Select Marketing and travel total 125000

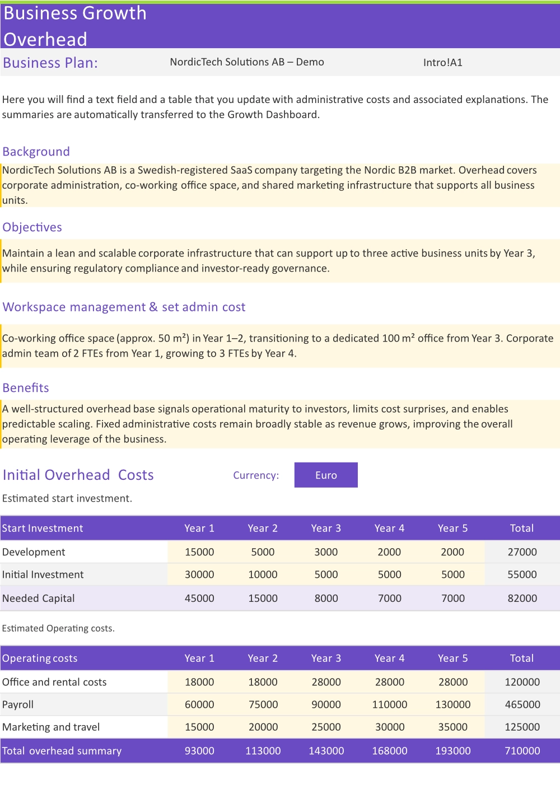click(x=522, y=727)
